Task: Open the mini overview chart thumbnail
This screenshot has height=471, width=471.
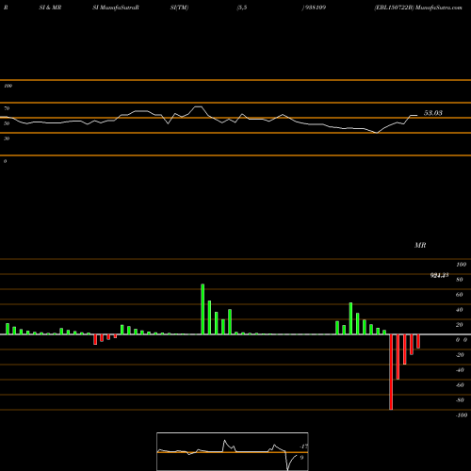Action: (233, 451)
